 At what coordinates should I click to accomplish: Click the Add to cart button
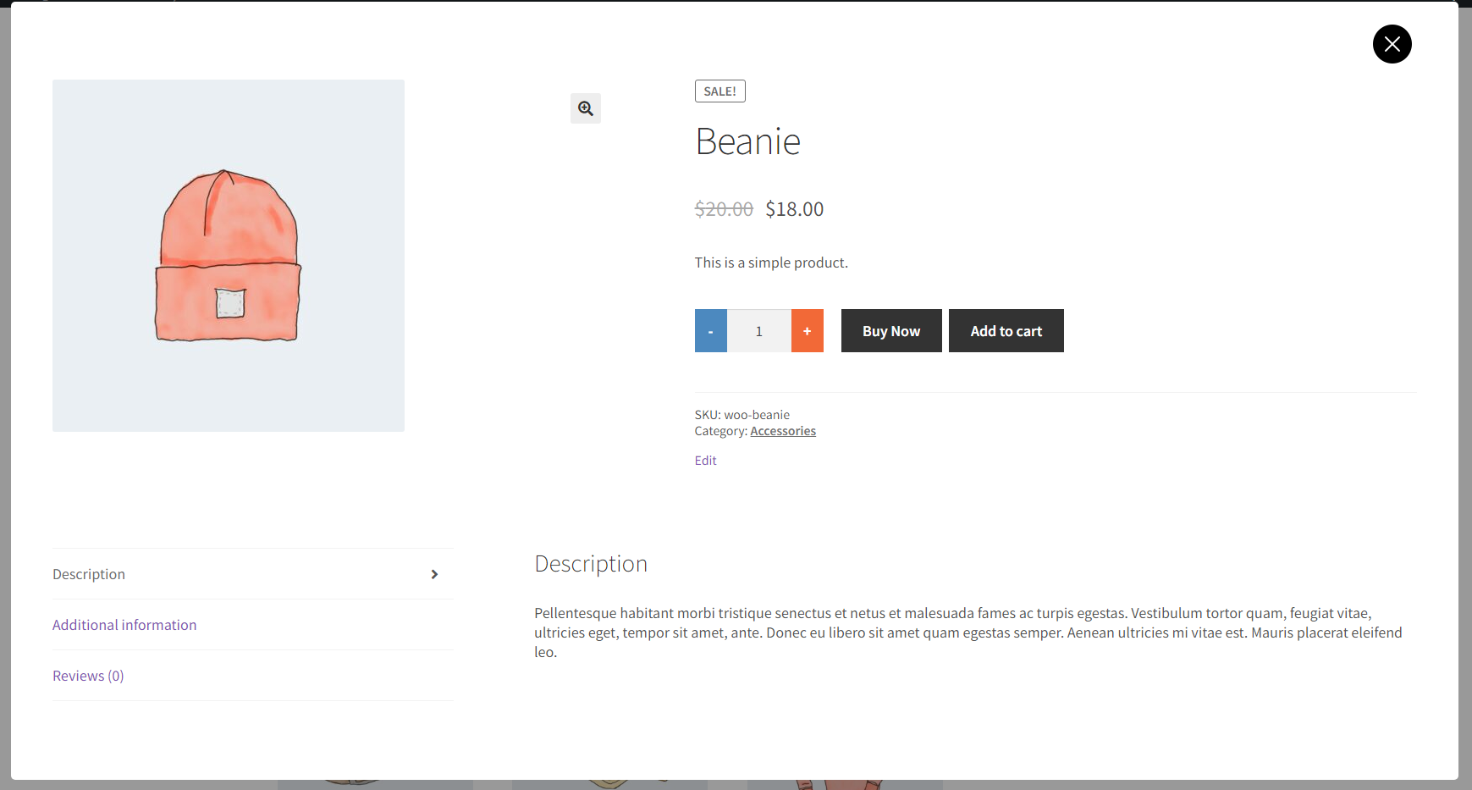tap(1006, 330)
